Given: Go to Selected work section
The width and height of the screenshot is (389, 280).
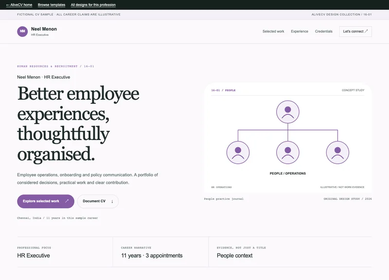Looking at the screenshot, I should [x=273, y=31].
